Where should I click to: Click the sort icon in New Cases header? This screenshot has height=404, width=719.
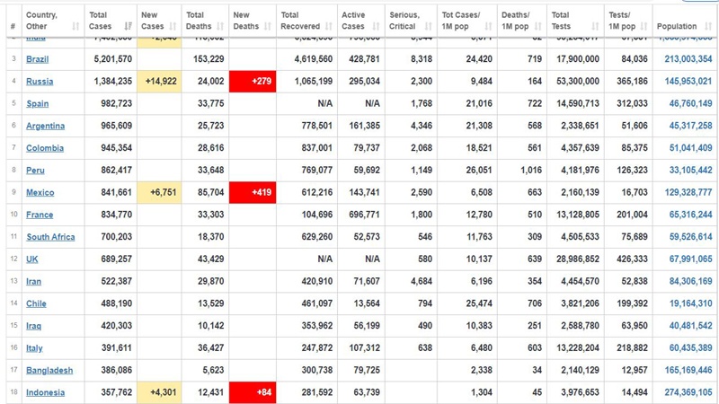[174, 27]
